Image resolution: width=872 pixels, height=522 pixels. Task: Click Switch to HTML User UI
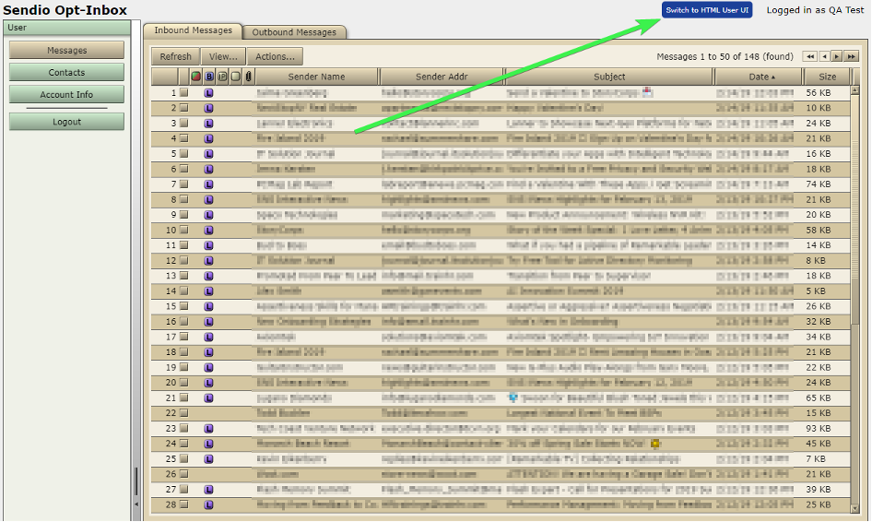pyautogui.click(x=707, y=10)
